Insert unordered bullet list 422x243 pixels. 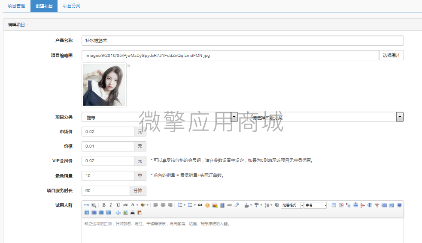click(190, 205)
